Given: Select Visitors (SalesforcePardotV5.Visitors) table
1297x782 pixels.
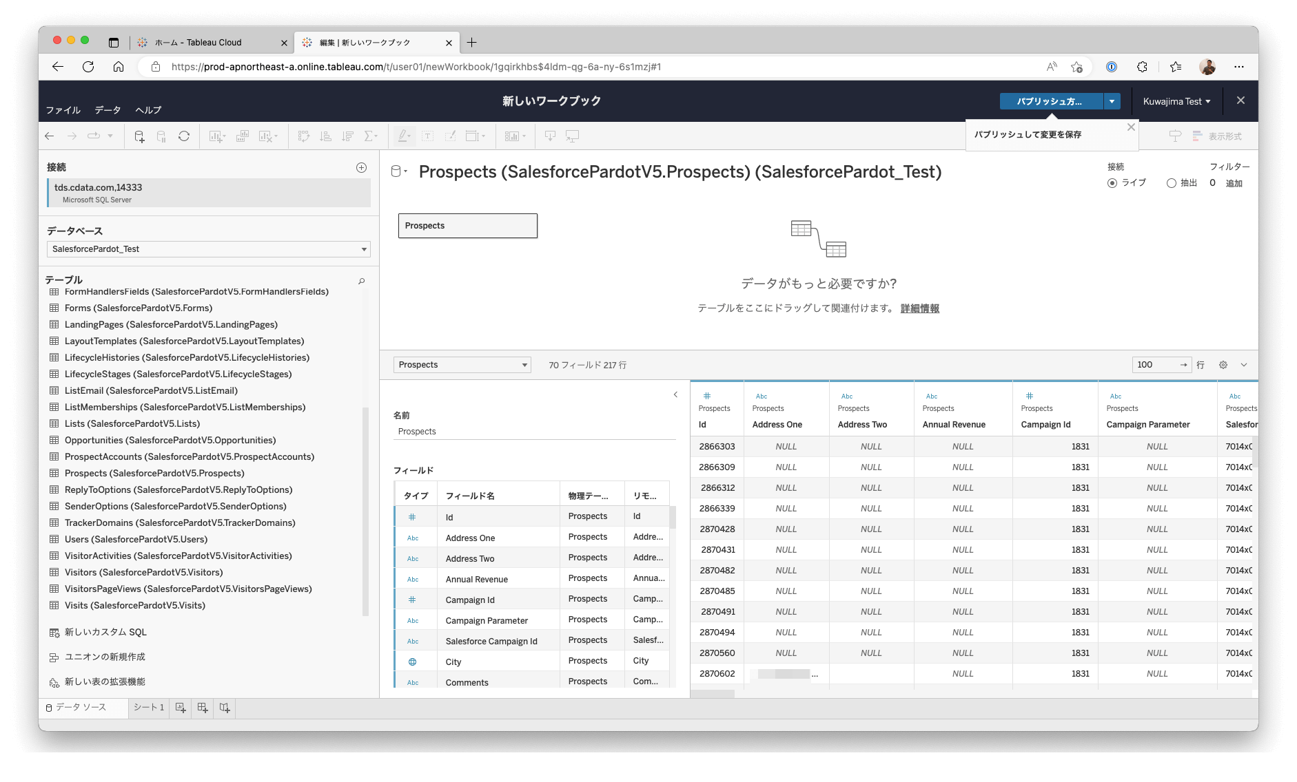Looking at the screenshot, I should (x=143, y=572).
